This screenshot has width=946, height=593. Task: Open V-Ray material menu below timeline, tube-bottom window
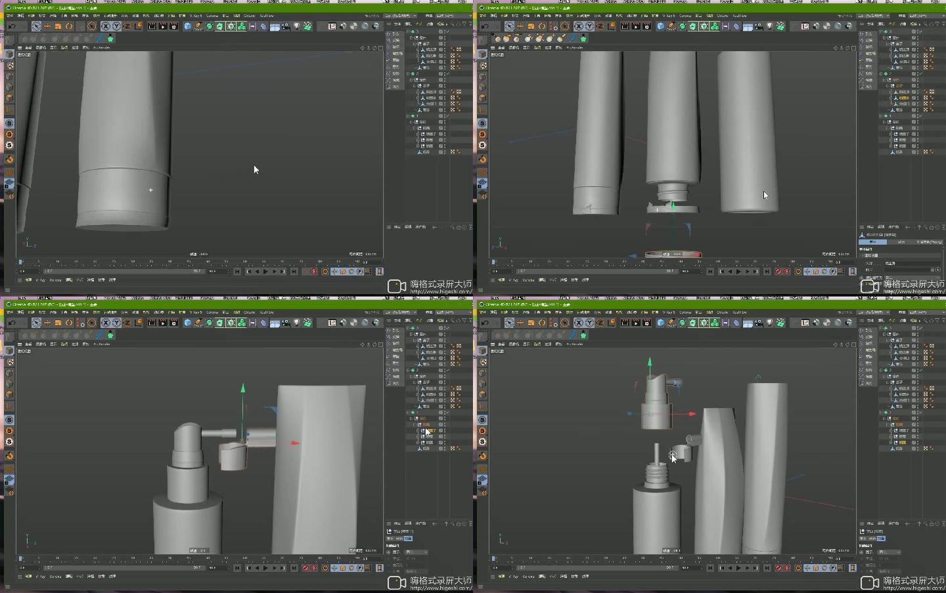[40, 280]
